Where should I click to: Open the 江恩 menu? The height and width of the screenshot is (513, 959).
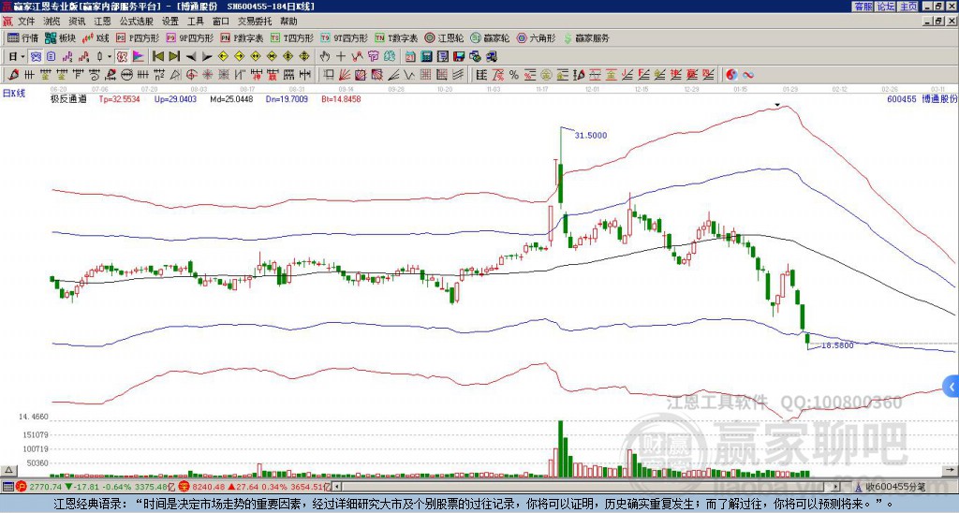click(x=103, y=22)
